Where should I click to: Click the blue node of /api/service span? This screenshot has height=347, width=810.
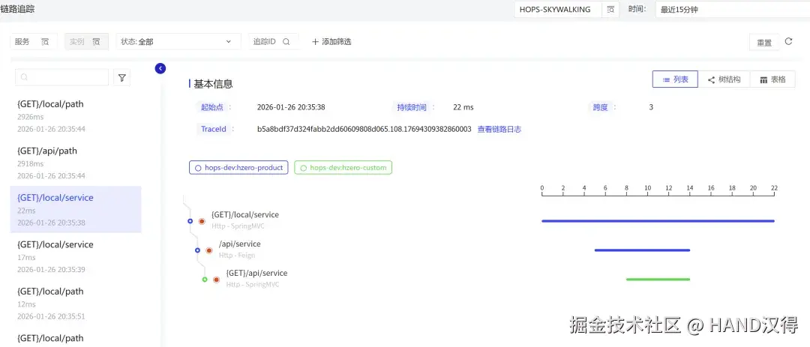tap(197, 250)
